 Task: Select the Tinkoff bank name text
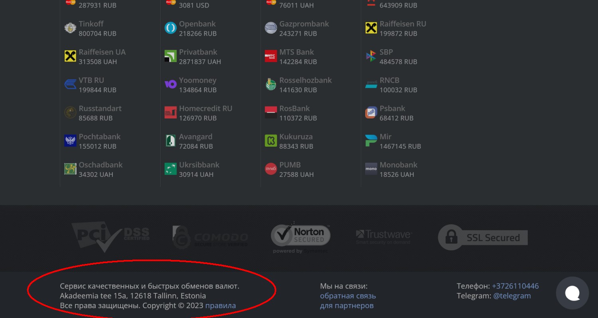(91, 24)
